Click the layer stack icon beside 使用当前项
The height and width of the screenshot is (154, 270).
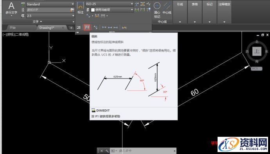point(88,10)
